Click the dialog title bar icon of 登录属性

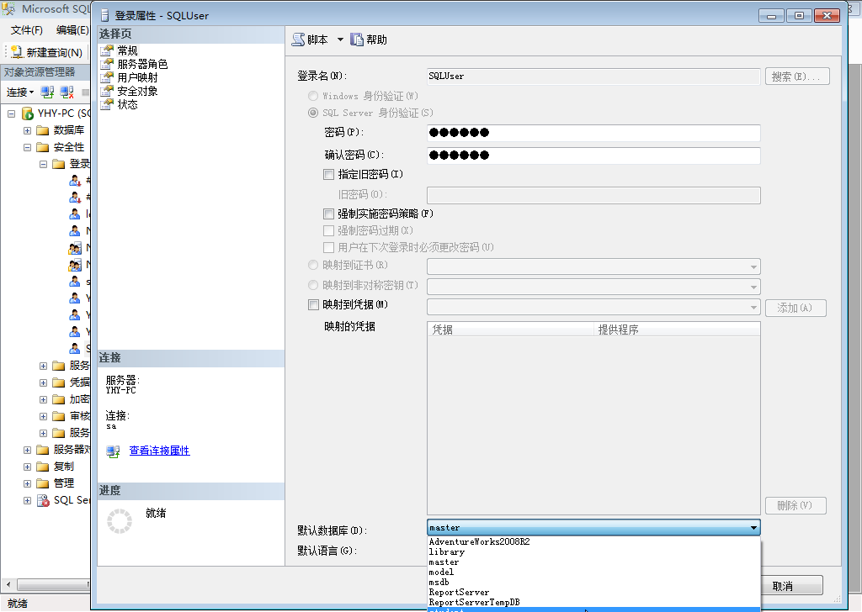104,15
